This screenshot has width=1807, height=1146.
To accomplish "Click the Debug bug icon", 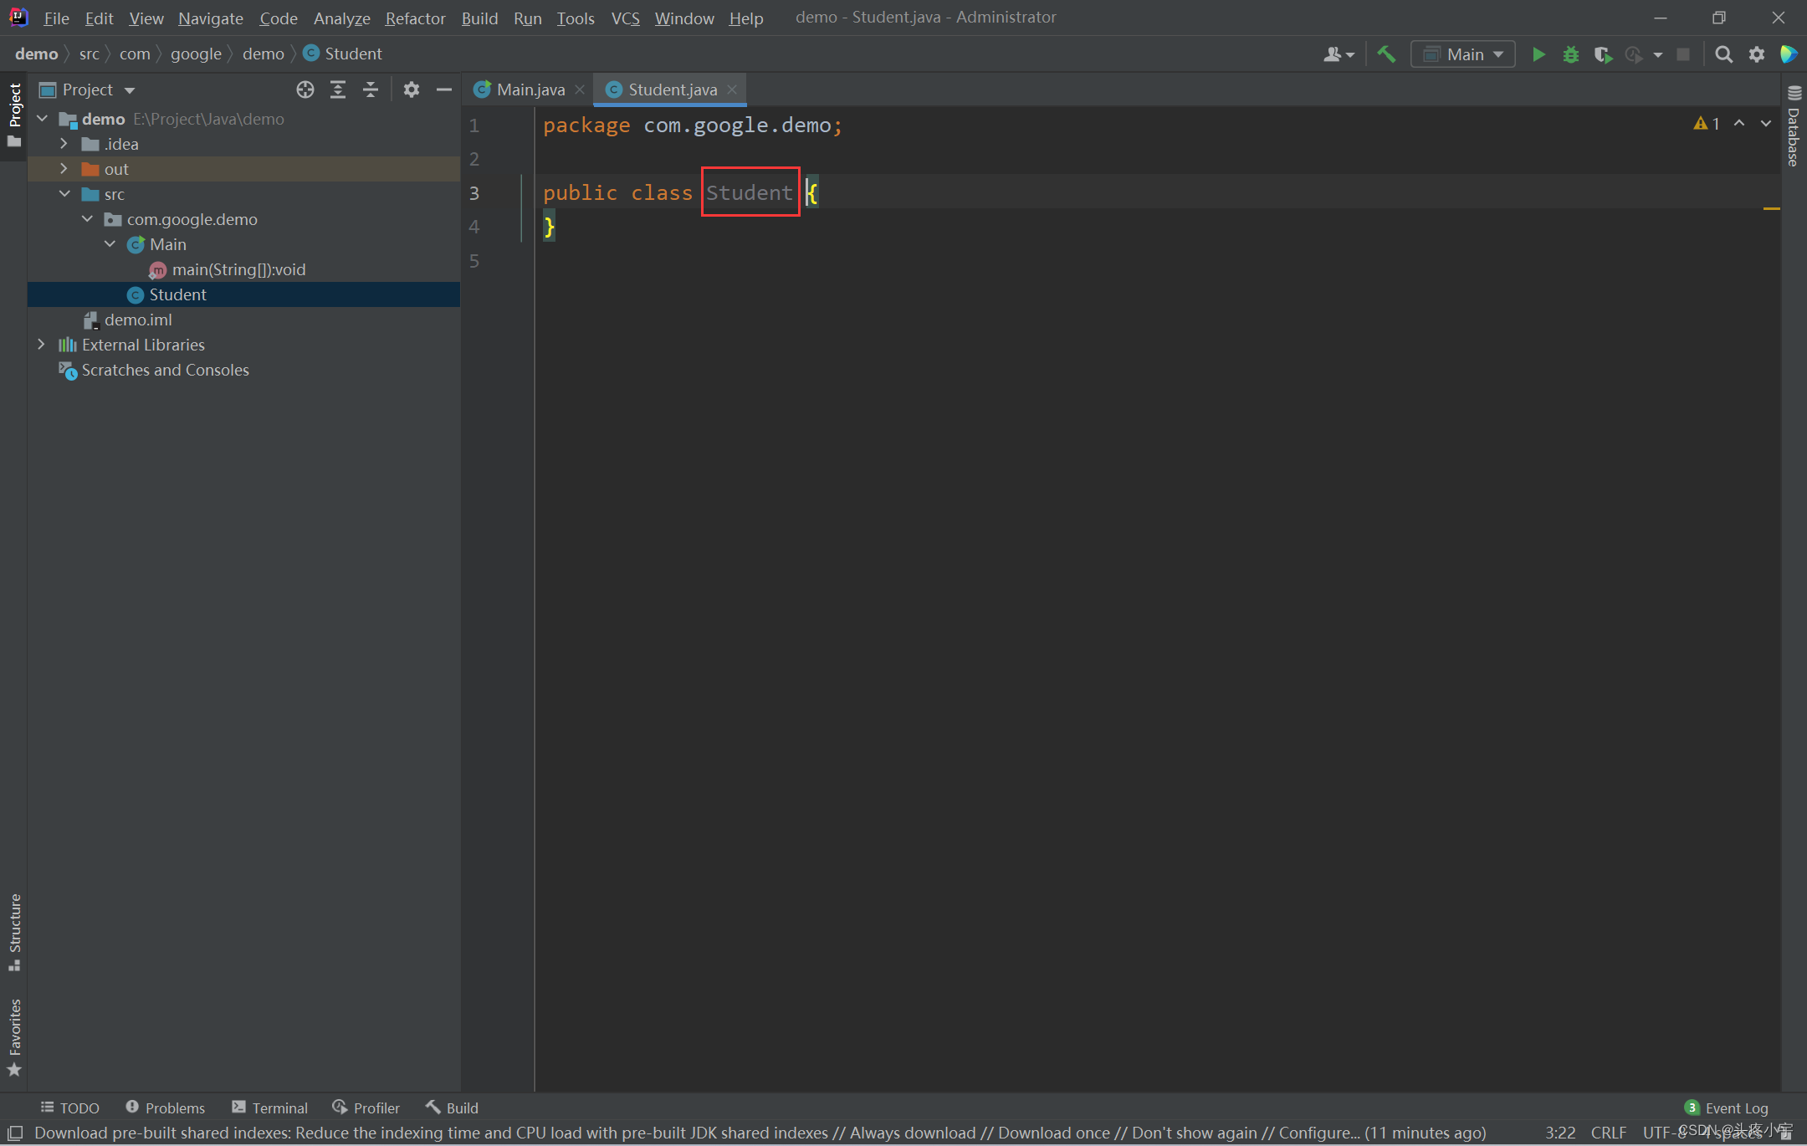I will tap(1570, 54).
